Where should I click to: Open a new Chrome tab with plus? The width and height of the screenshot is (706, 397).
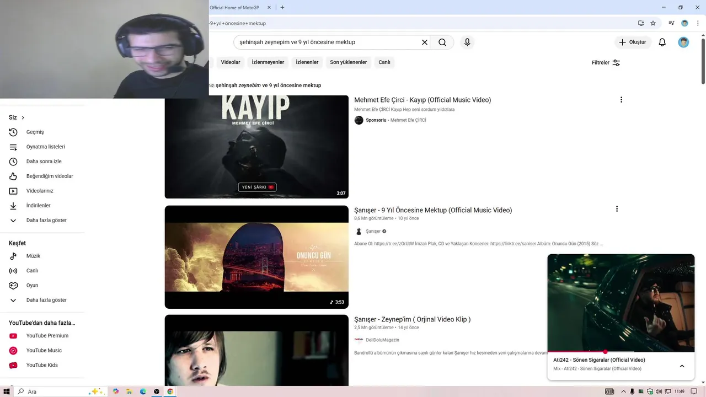coord(282,7)
